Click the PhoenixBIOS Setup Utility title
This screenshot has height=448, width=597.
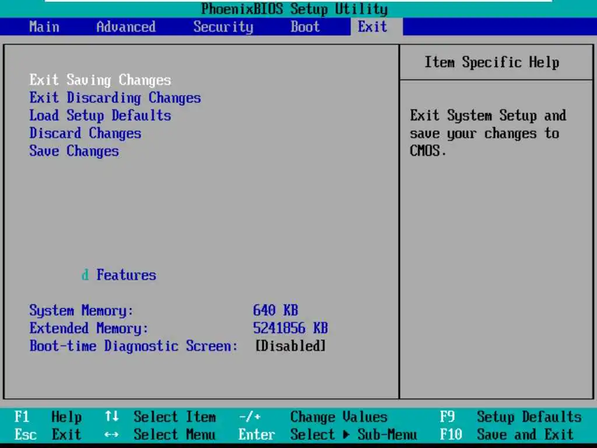[x=294, y=9]
